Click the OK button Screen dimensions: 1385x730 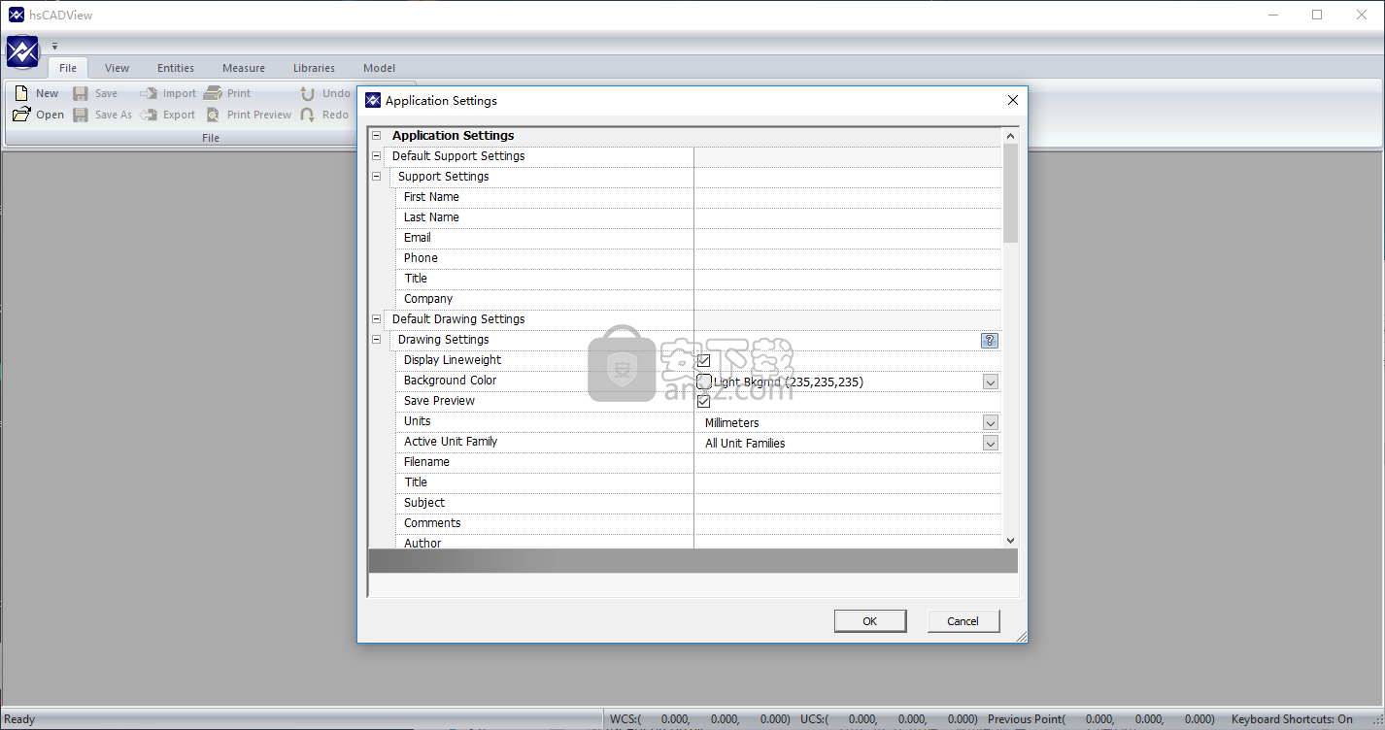click(870, 621)
